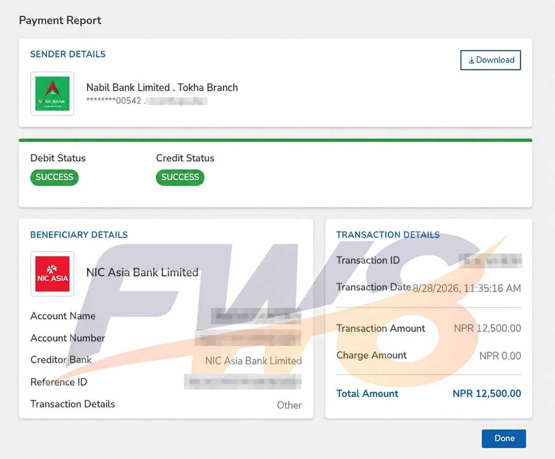The width and height of the screenshot is (555, 459).
Task: Click the masked account number ********00542
Action: [x=114, y=101]
